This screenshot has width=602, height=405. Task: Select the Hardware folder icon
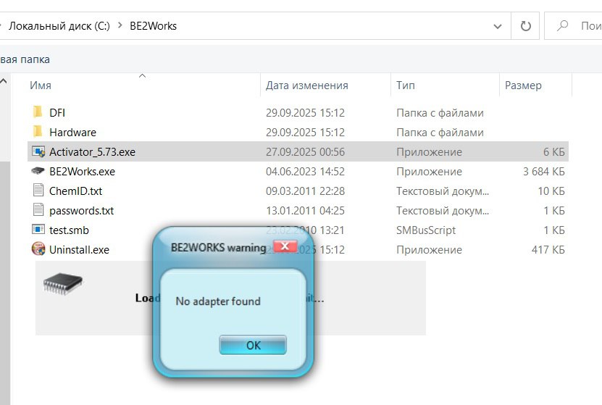tap(38, 132)
